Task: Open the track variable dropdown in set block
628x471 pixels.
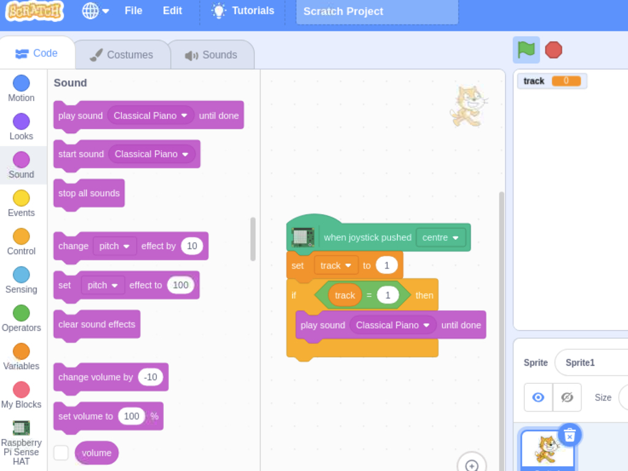Action: pos(335,266)
